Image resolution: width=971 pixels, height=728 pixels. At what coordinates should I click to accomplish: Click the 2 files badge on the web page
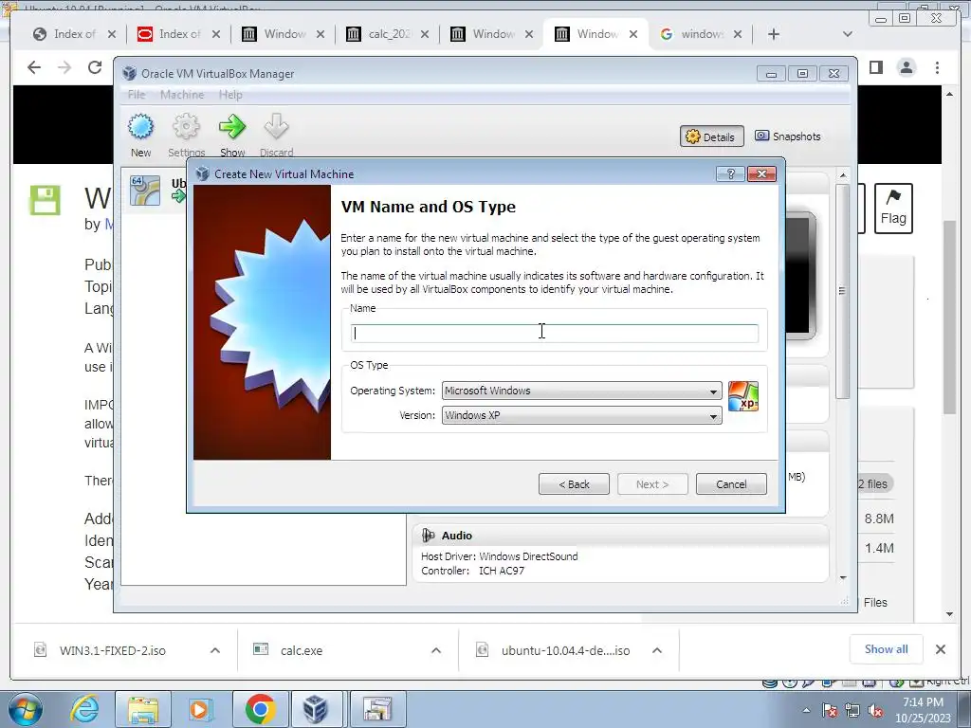pos(874,484)
